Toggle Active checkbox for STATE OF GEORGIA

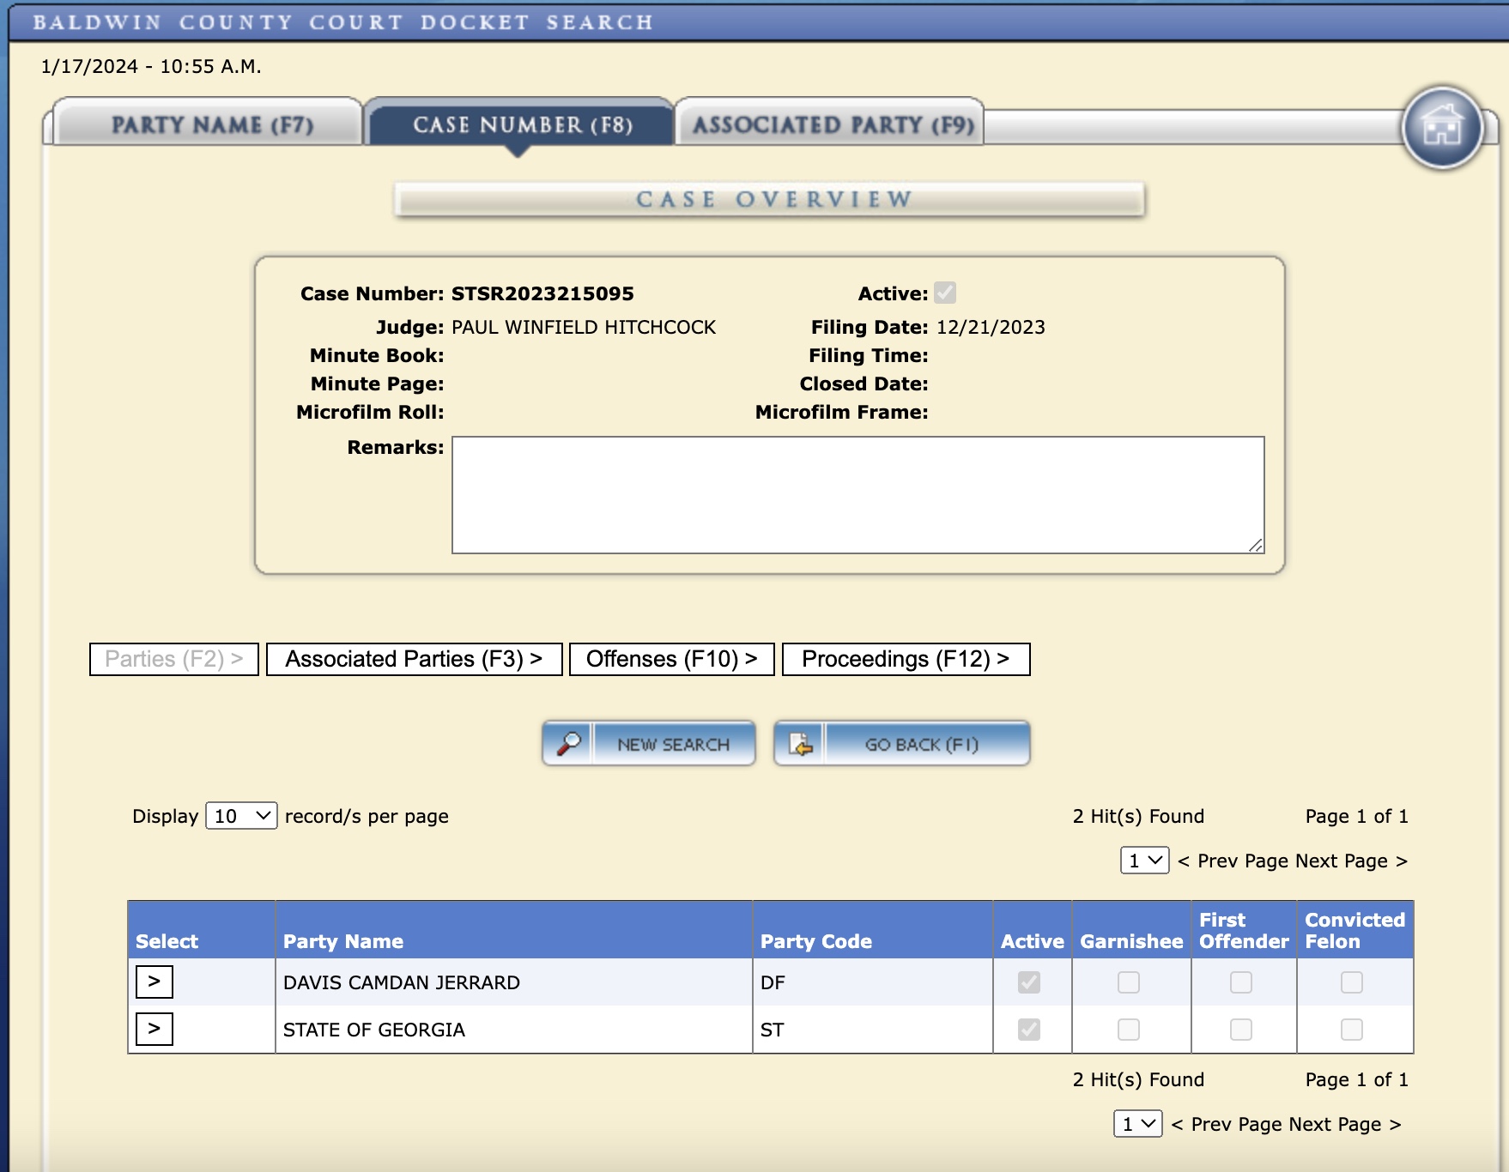point(1029,1030)
